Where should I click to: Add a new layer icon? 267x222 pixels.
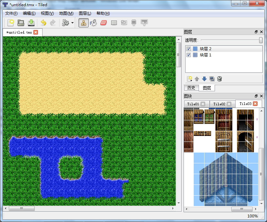tap(189, 79)
